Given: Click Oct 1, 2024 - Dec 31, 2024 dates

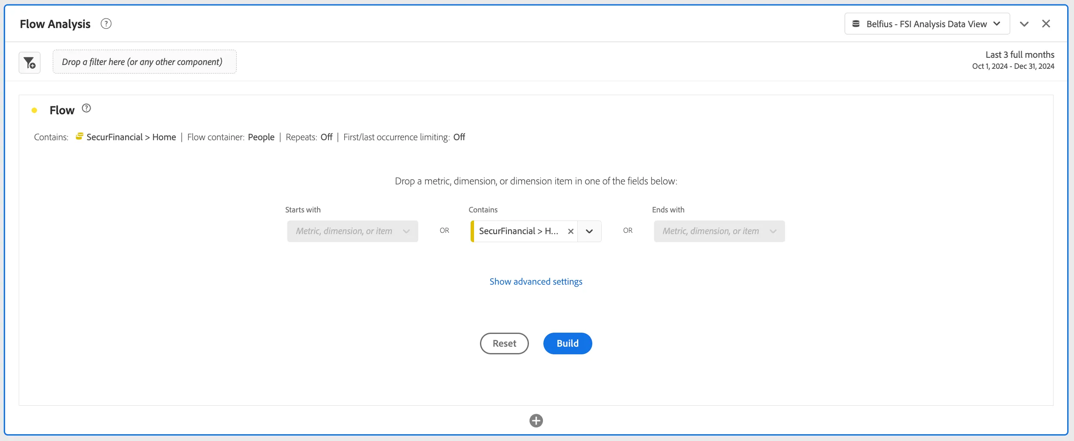Looking at the screenshot, I should click(1013, 66).
